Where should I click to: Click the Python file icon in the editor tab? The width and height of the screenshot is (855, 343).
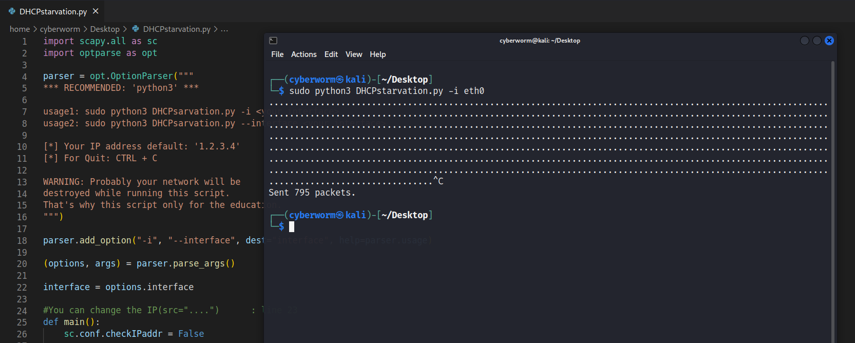[x=12, y=11]
